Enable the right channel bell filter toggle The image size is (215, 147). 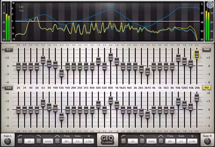[x=161, y=141]
